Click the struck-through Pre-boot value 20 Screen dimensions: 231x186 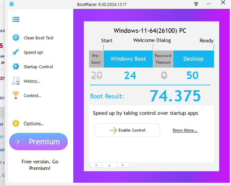[x=97, y=75]
